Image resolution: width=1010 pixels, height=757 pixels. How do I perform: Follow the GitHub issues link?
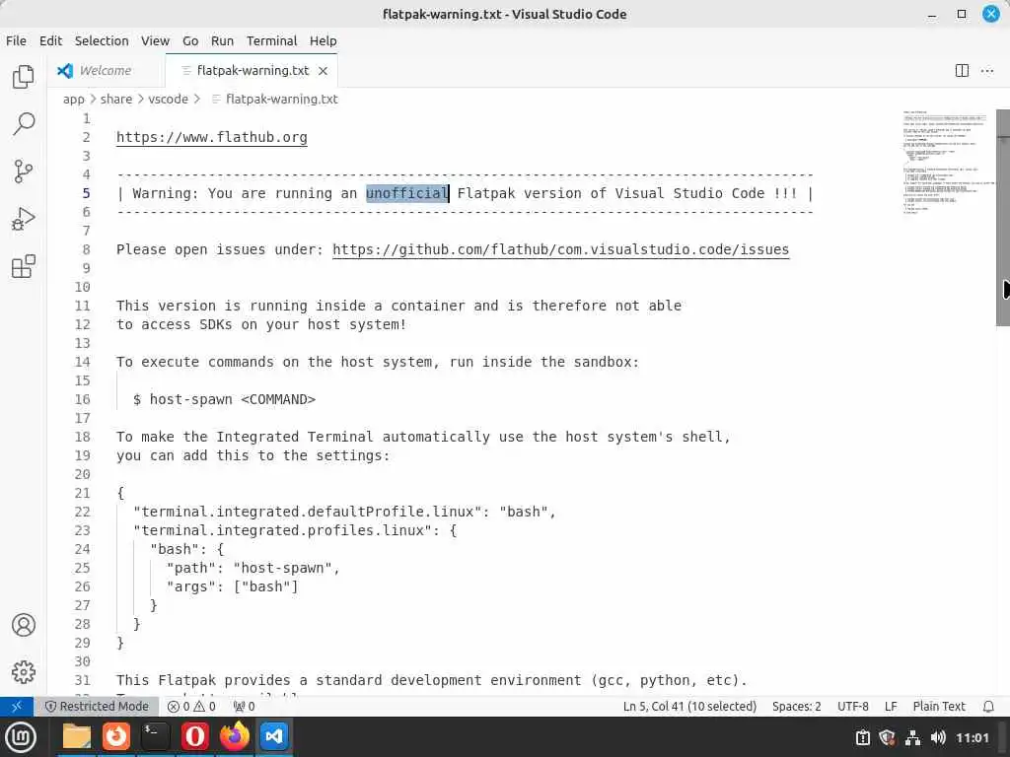560,249
